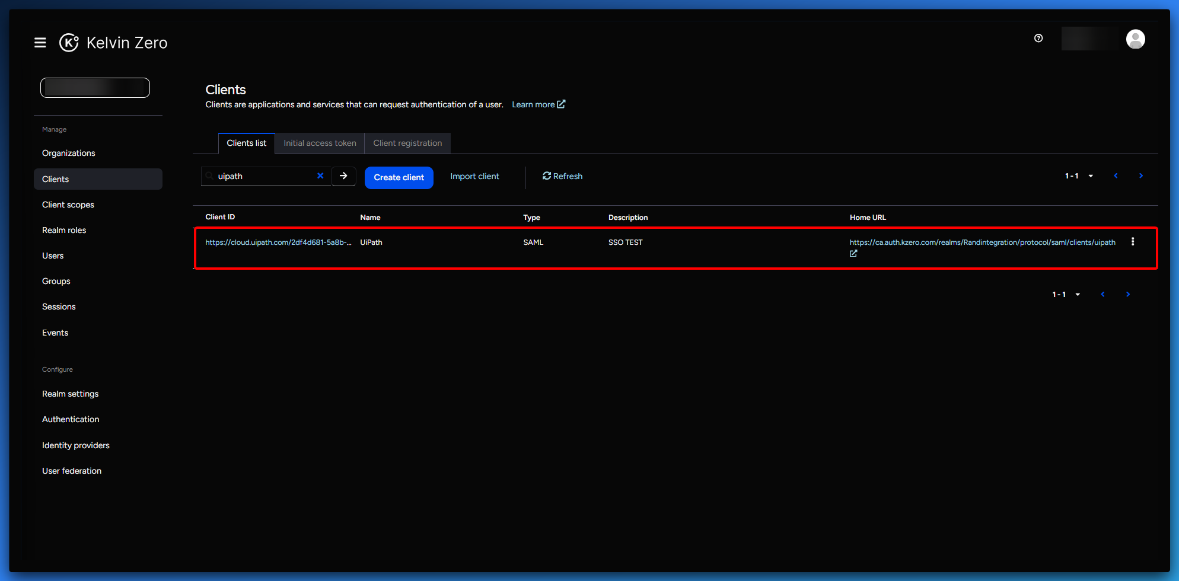Open Home URL external link icon
1179x581 pixels.
(853, 254)
